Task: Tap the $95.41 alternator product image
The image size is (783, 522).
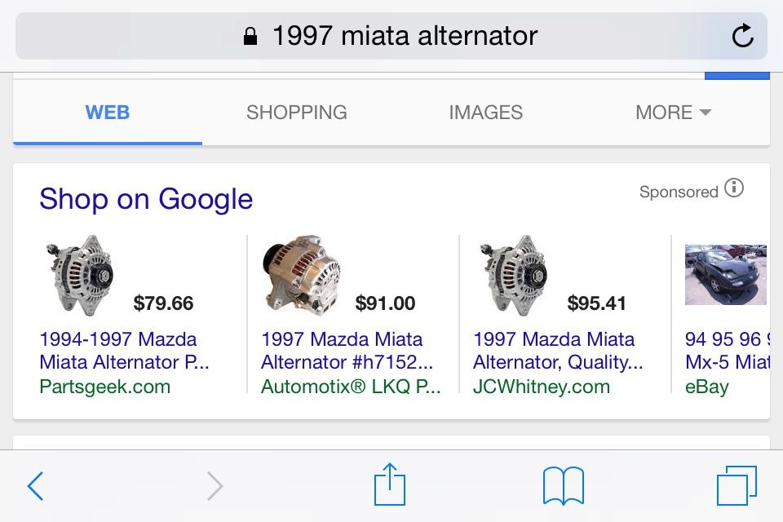Action: tap(513, 273)
